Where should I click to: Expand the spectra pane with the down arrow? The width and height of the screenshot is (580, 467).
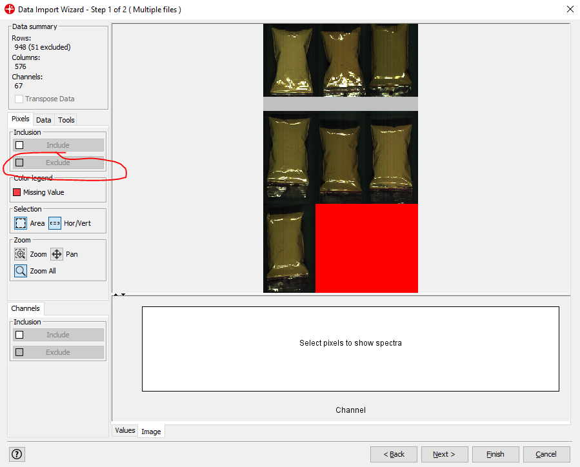pos(123,295)
